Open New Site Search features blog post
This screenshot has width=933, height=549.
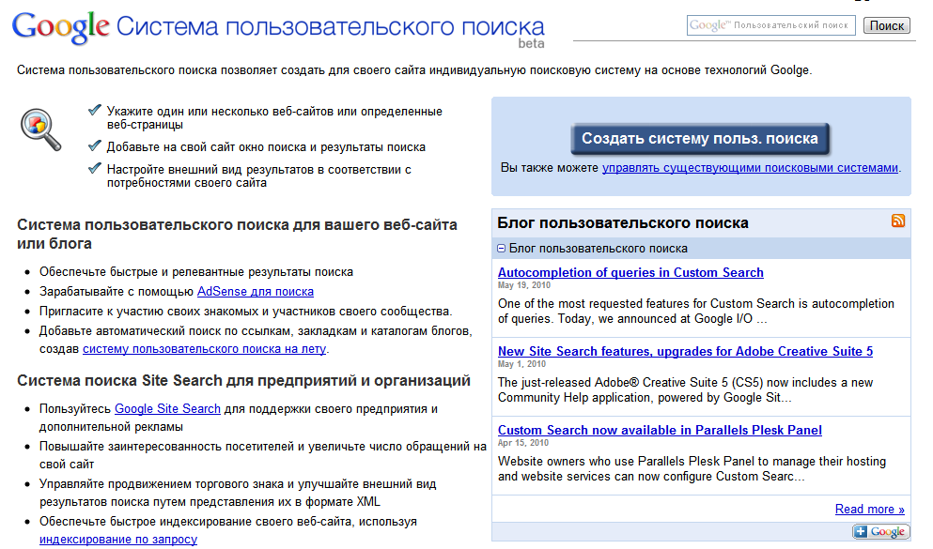click(x=686, y=351)
